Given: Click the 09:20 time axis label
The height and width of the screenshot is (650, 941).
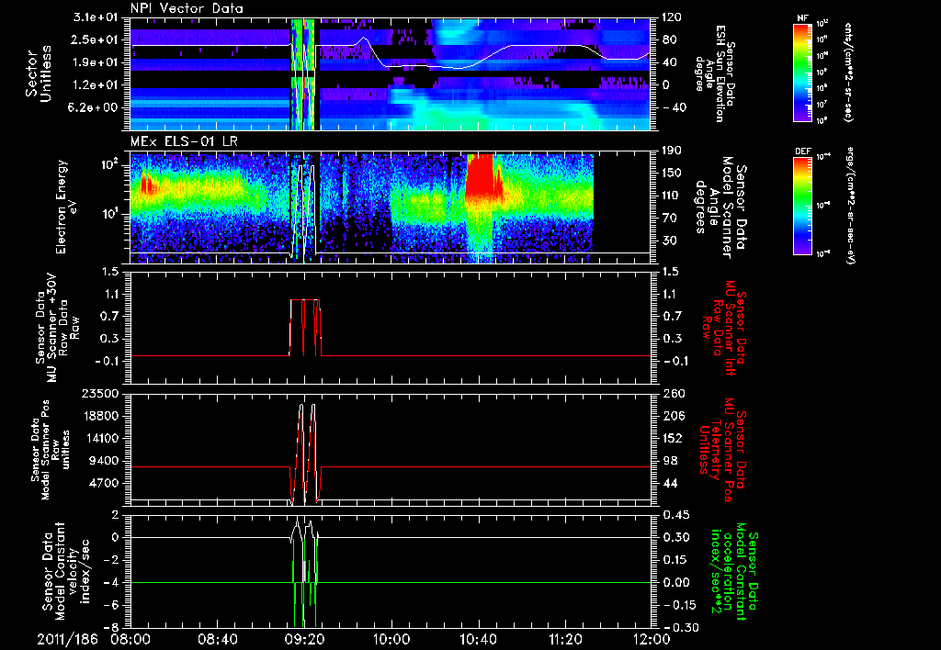Looking at the screenshot, I should pos(305,639).
